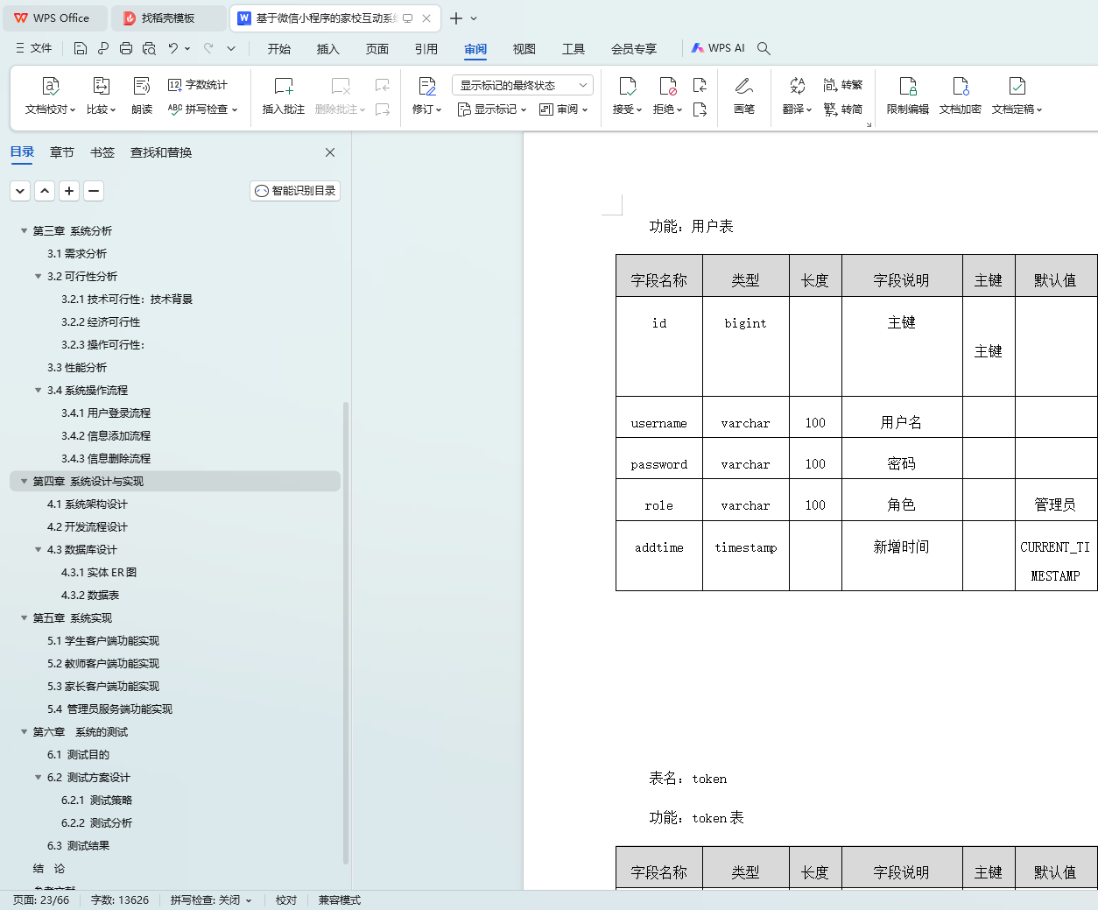Close the navigation pane
Viewport: 1098px width, 910px height.
[x=330, y=152]
